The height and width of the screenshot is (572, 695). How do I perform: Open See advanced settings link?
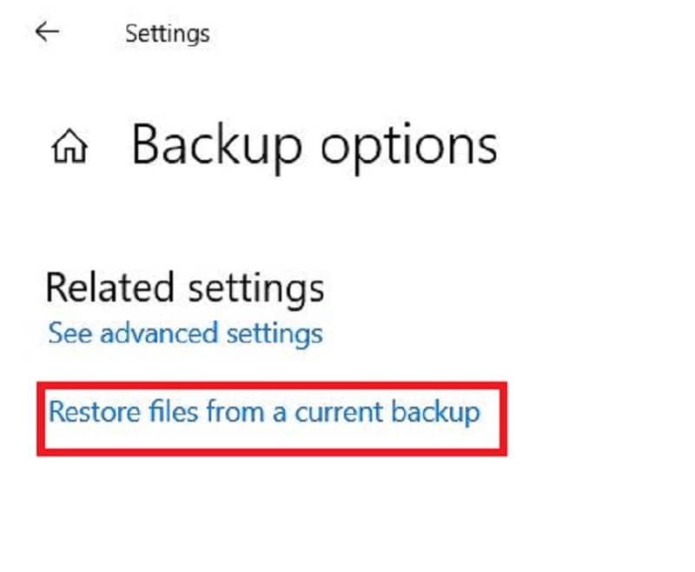(185, 333)
